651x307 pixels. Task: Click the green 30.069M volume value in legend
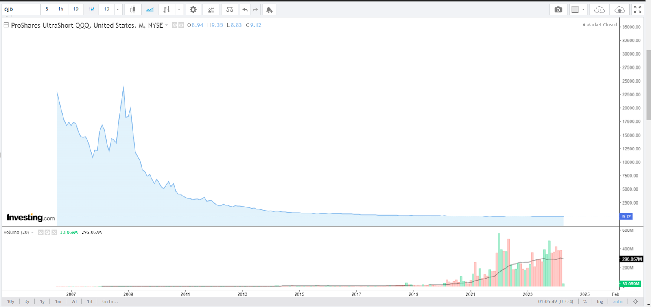point(69,233)
